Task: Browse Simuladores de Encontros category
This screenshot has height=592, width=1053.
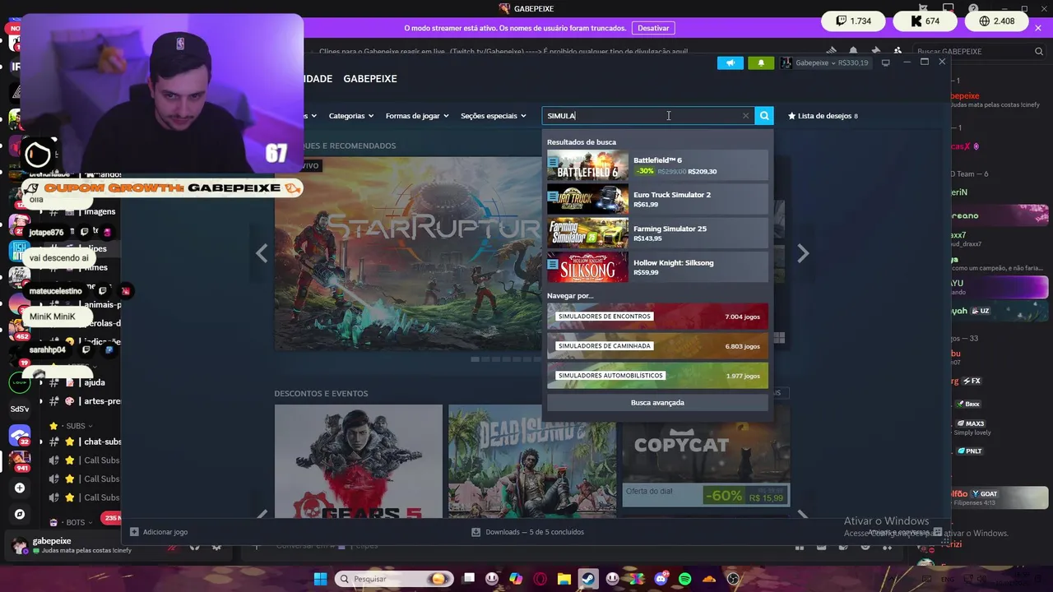Action: tap(657, 317)
